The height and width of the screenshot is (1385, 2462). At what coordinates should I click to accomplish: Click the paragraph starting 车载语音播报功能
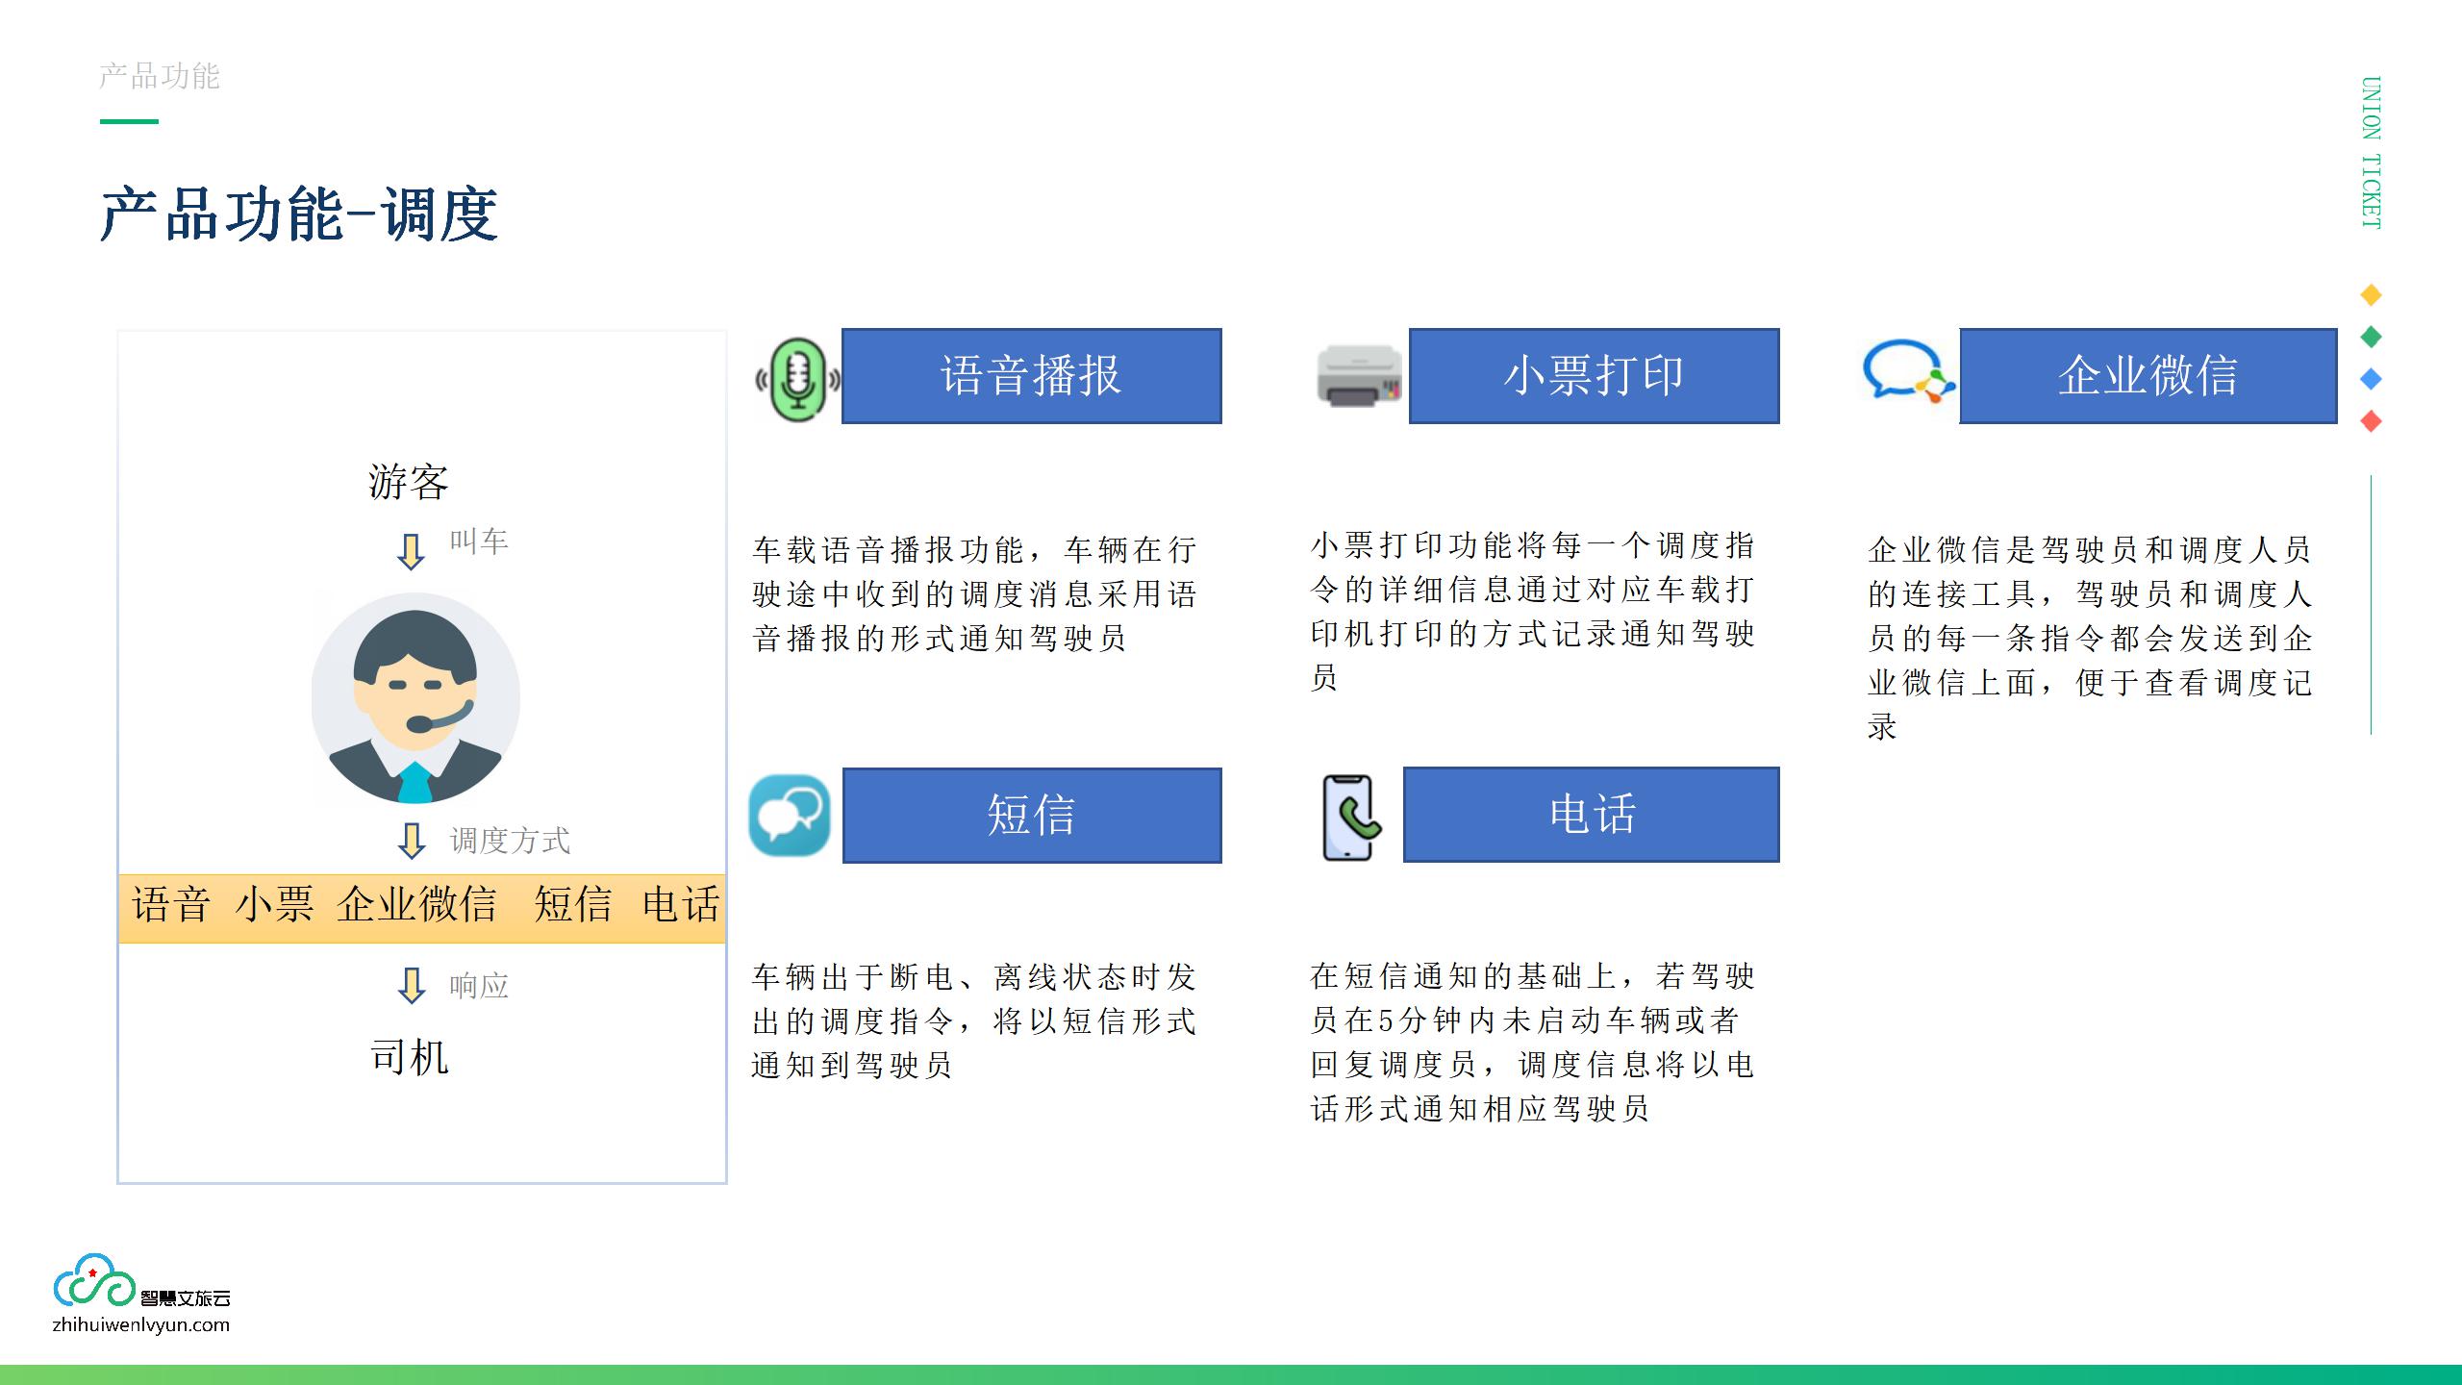click(974, 594)
